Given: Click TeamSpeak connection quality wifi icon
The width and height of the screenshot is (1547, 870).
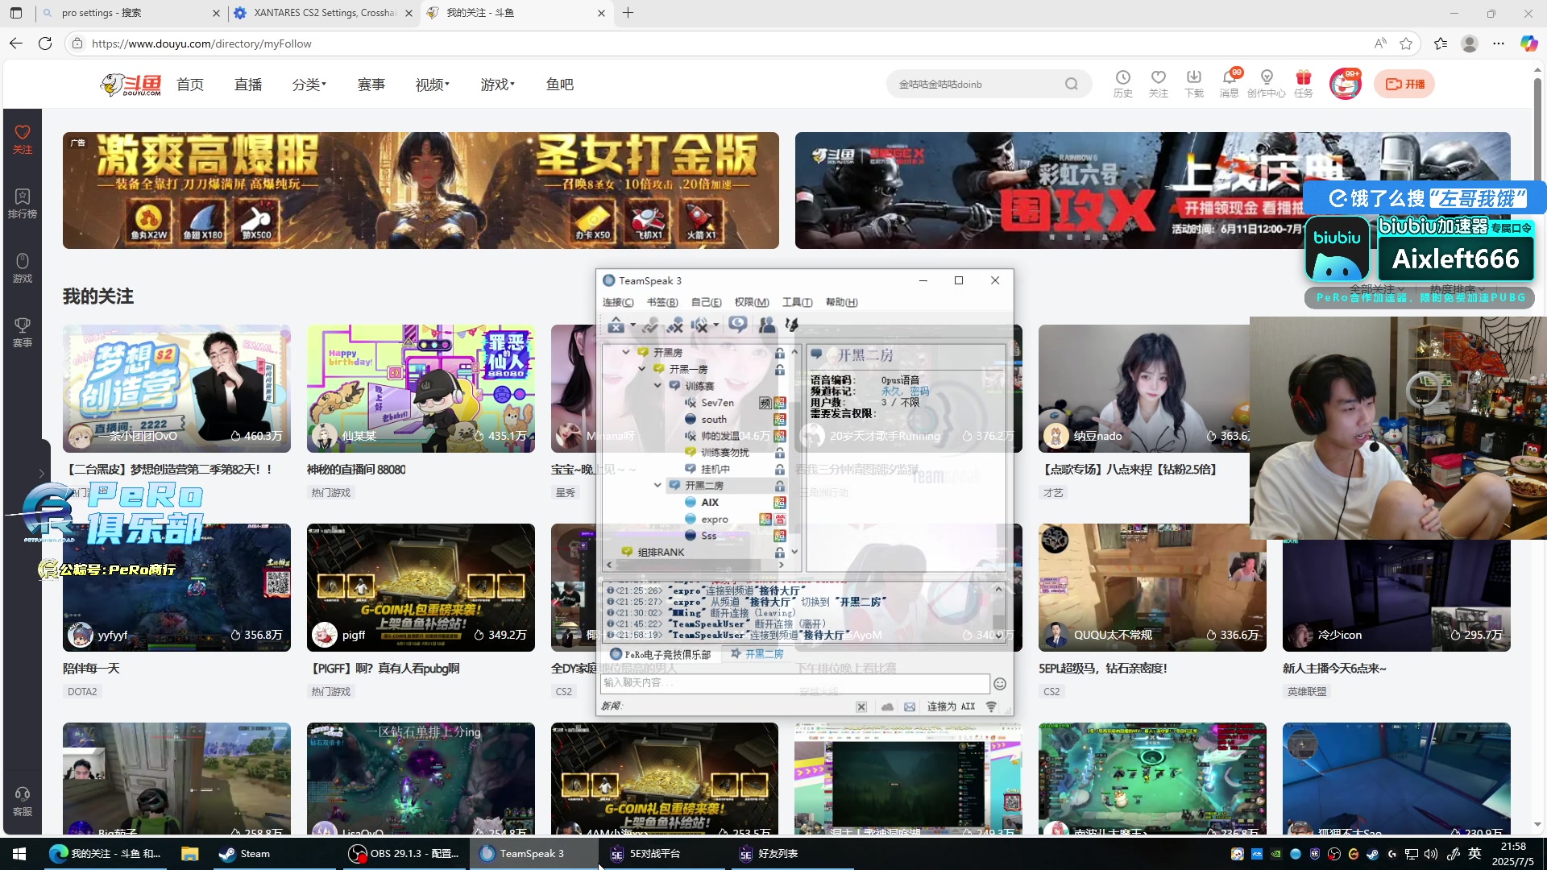Looking at the screenshot, I should coord(992,706).
